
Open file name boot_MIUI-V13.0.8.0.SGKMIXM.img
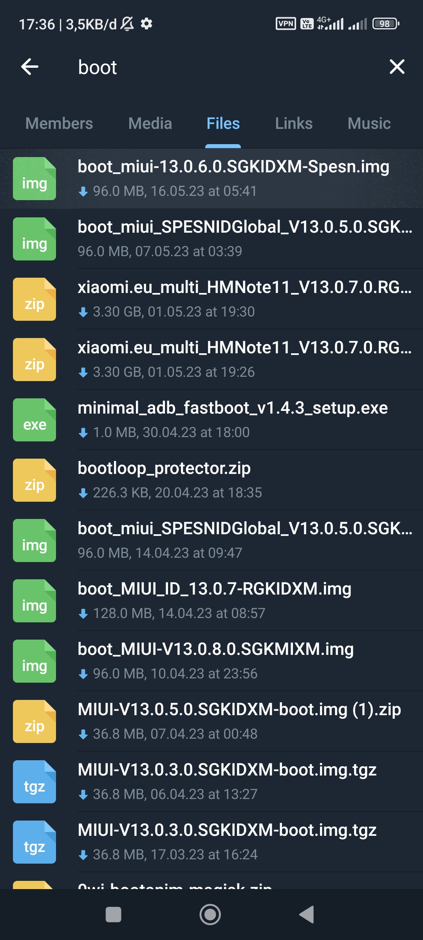pyautogui.click(x=216, y=649)
